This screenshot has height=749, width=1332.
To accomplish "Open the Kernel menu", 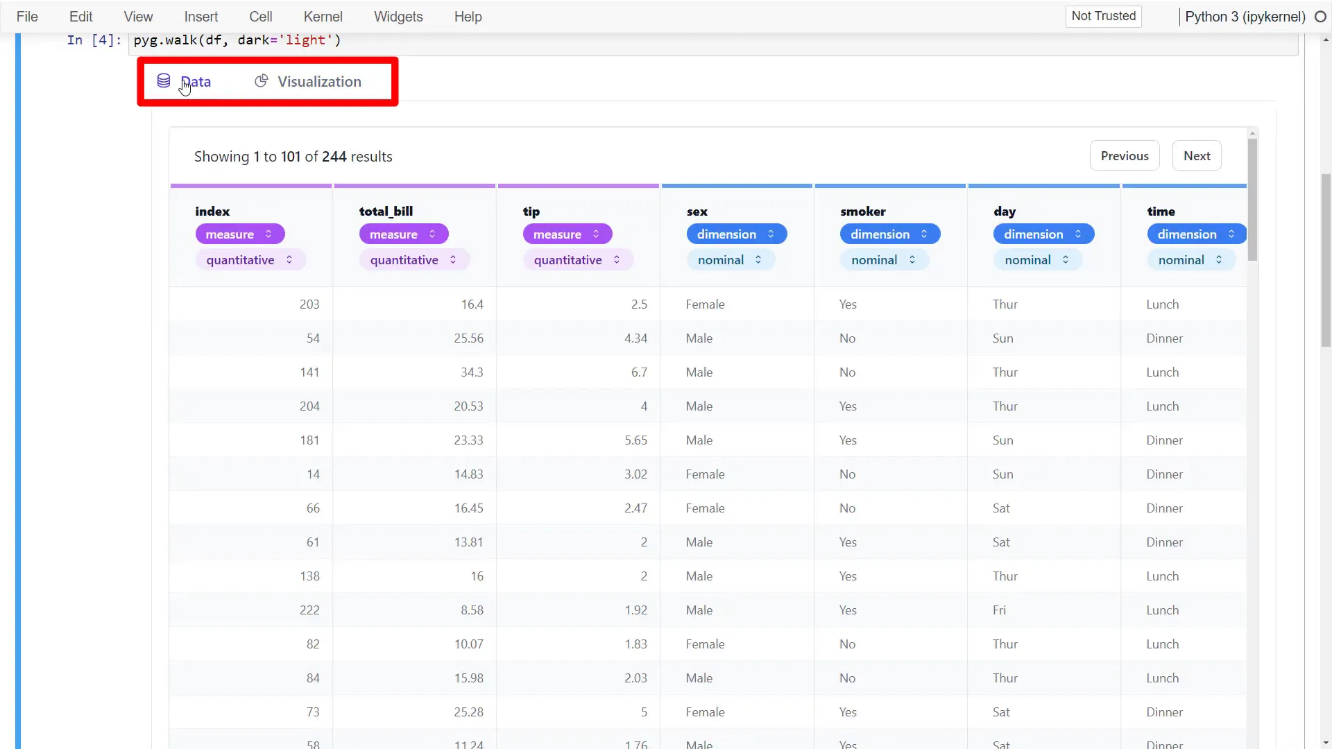I will coord(323,17).
